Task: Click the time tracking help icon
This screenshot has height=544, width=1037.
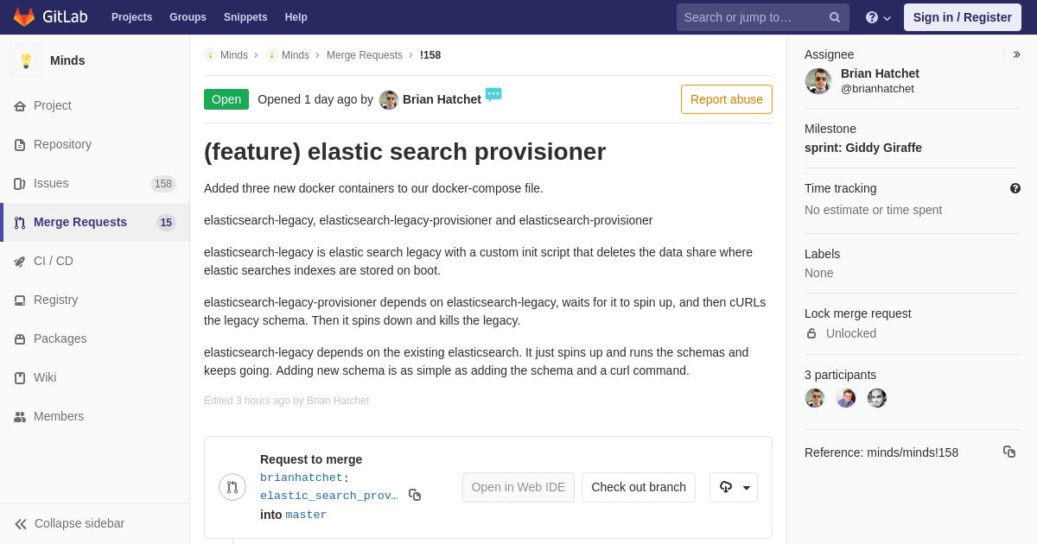Action: point(1015,188)
